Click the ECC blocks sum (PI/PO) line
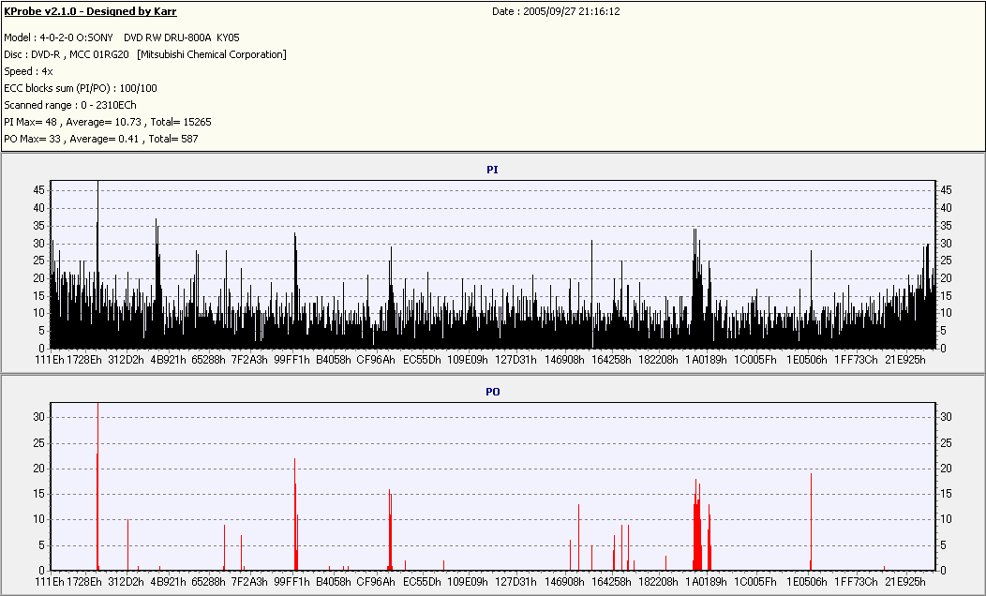Screen dimensions: 986x596 [81, 88]
